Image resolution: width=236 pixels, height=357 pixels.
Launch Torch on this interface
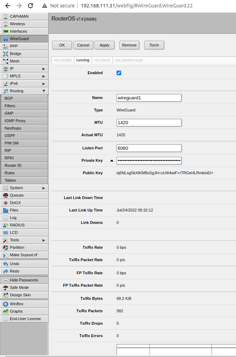click(x=154, y=45)
